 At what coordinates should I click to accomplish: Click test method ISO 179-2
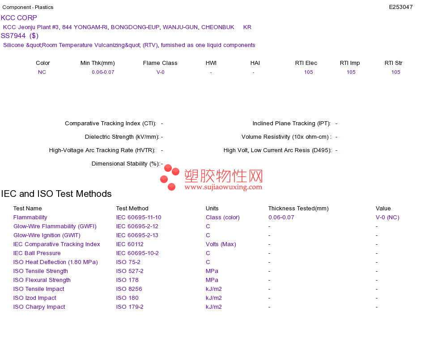tap(130, 307)
